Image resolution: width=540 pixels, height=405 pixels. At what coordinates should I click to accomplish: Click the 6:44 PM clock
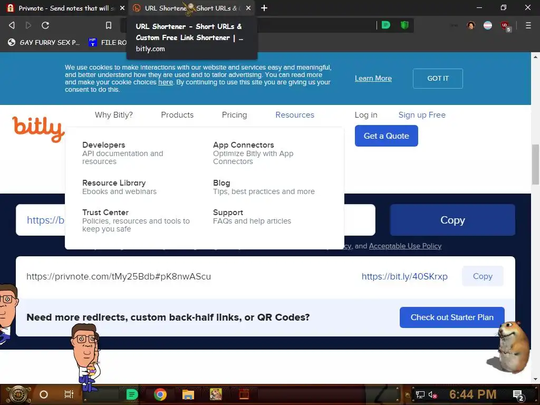[473, 394]
